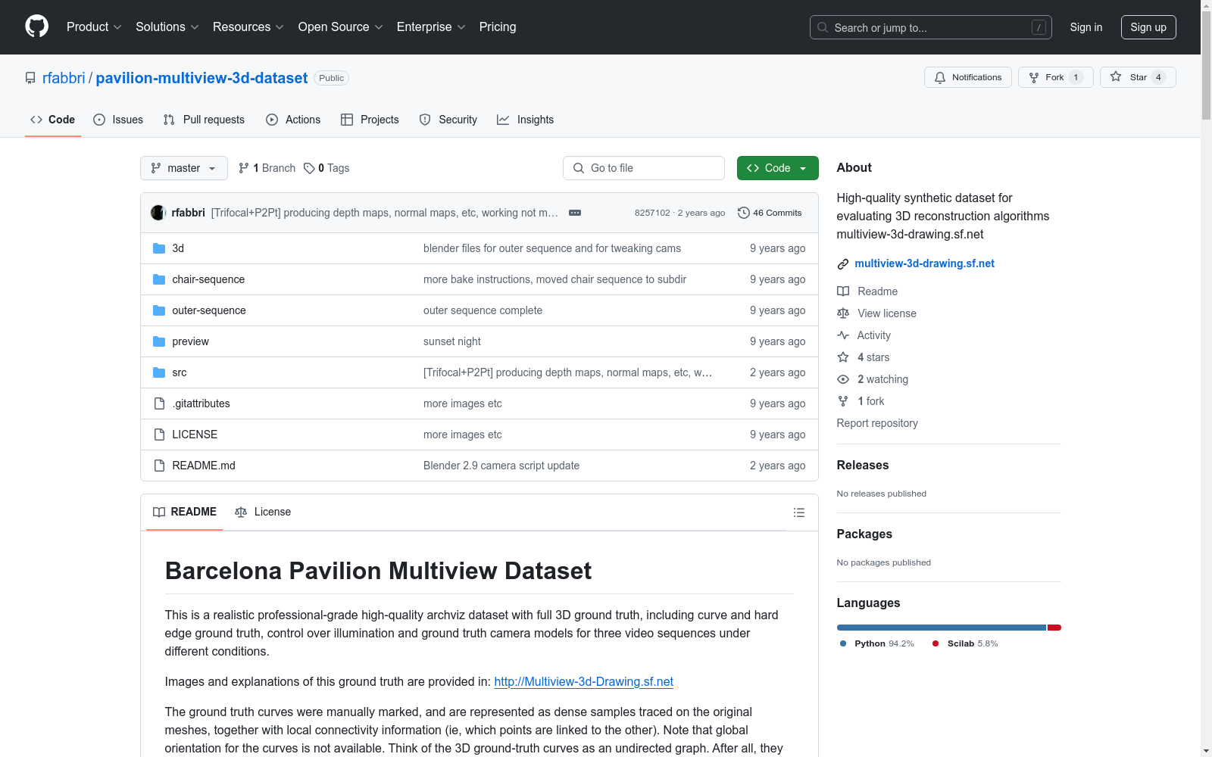Open the preview folder icon

click(159, 341)
